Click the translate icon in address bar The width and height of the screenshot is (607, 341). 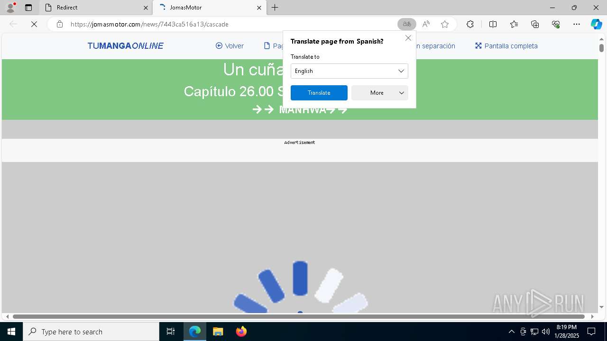[x=407, y=24]
